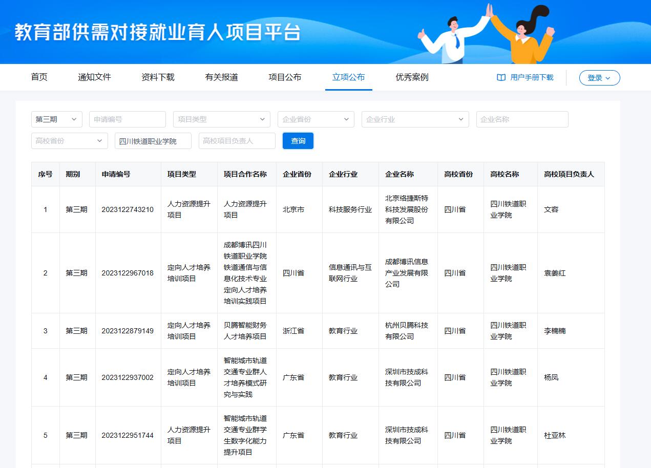This screenshot has height=468, width=651.
Task: Select the 项目公布 tab
Action: 285,77
